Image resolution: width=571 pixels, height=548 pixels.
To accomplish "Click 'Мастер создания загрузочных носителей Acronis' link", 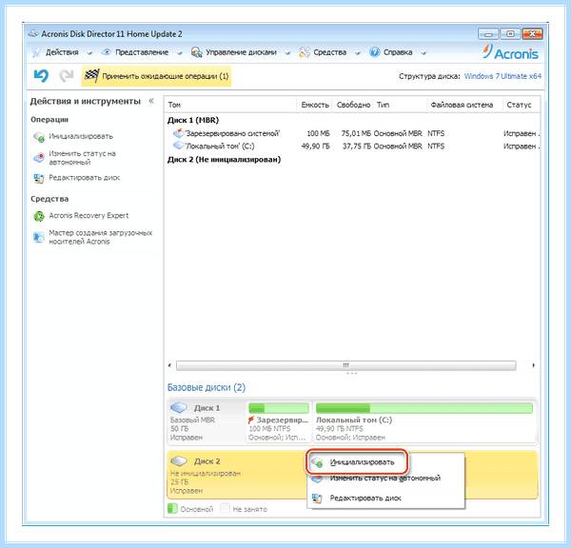I will 101,237.
